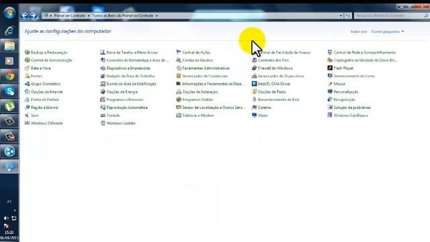Open the Flash Player icon
This screenshot has width=430, height=242.
330,68
